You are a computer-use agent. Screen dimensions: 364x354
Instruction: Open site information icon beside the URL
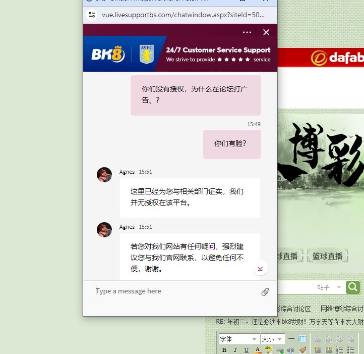[x=92, y=15]
